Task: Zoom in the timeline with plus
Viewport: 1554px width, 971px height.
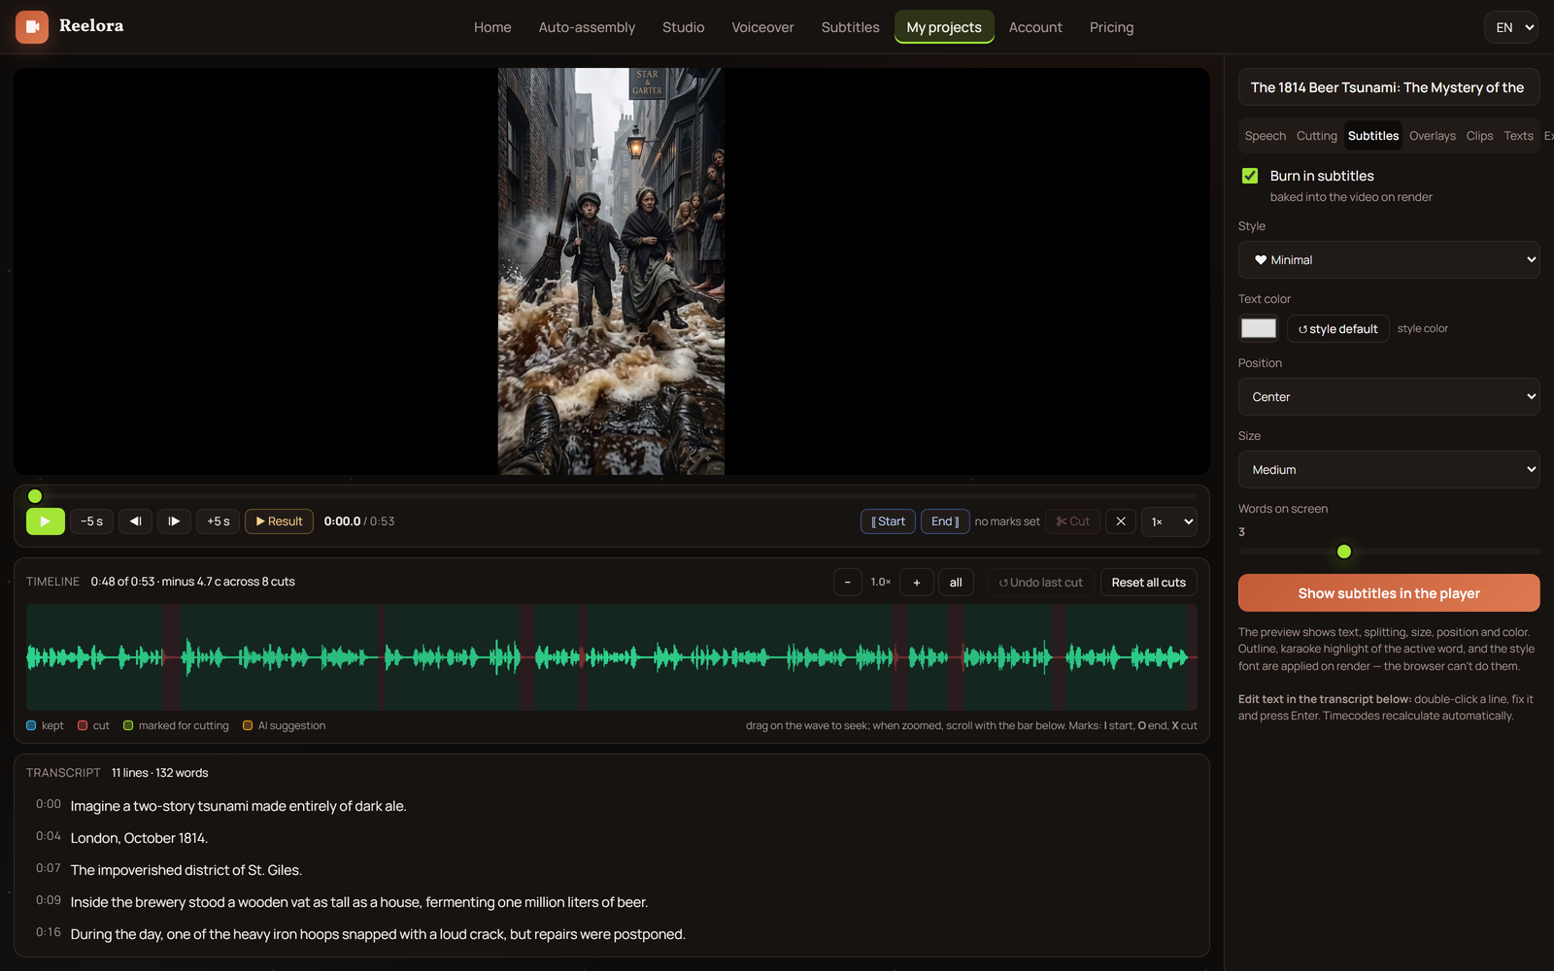Action: point(917,583)
